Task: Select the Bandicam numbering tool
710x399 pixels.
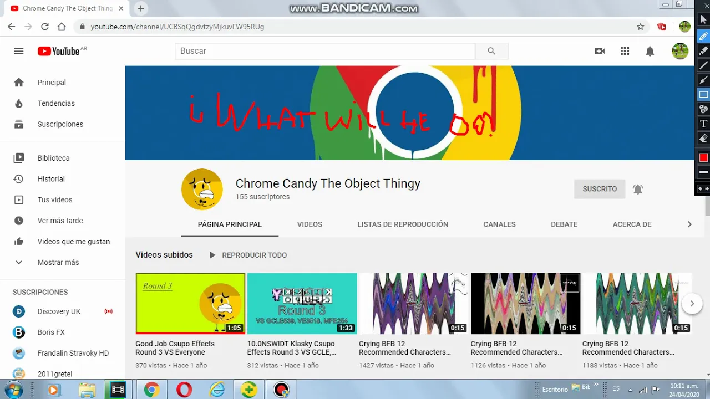Action: [703, 109]
